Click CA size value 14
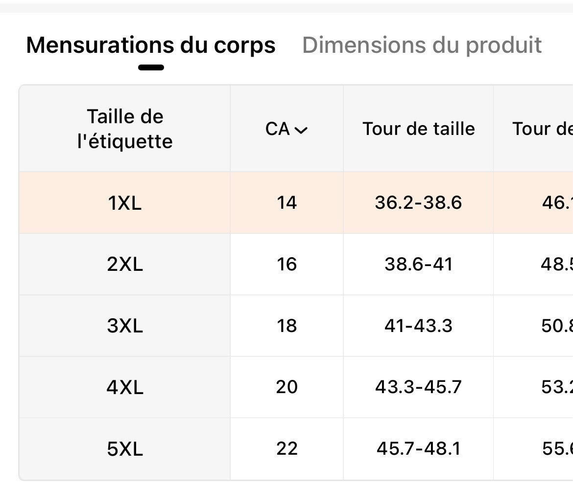573x487 pixels. pos(286,202)
